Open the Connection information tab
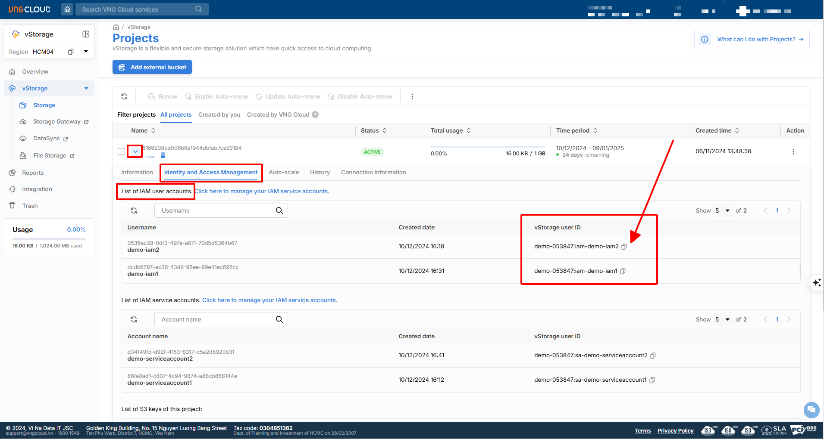The height and width of the screenshot is (439, 824). [373, 172]
